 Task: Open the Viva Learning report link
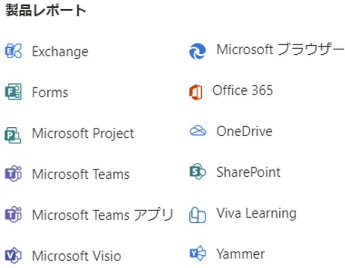coord(257,213)
